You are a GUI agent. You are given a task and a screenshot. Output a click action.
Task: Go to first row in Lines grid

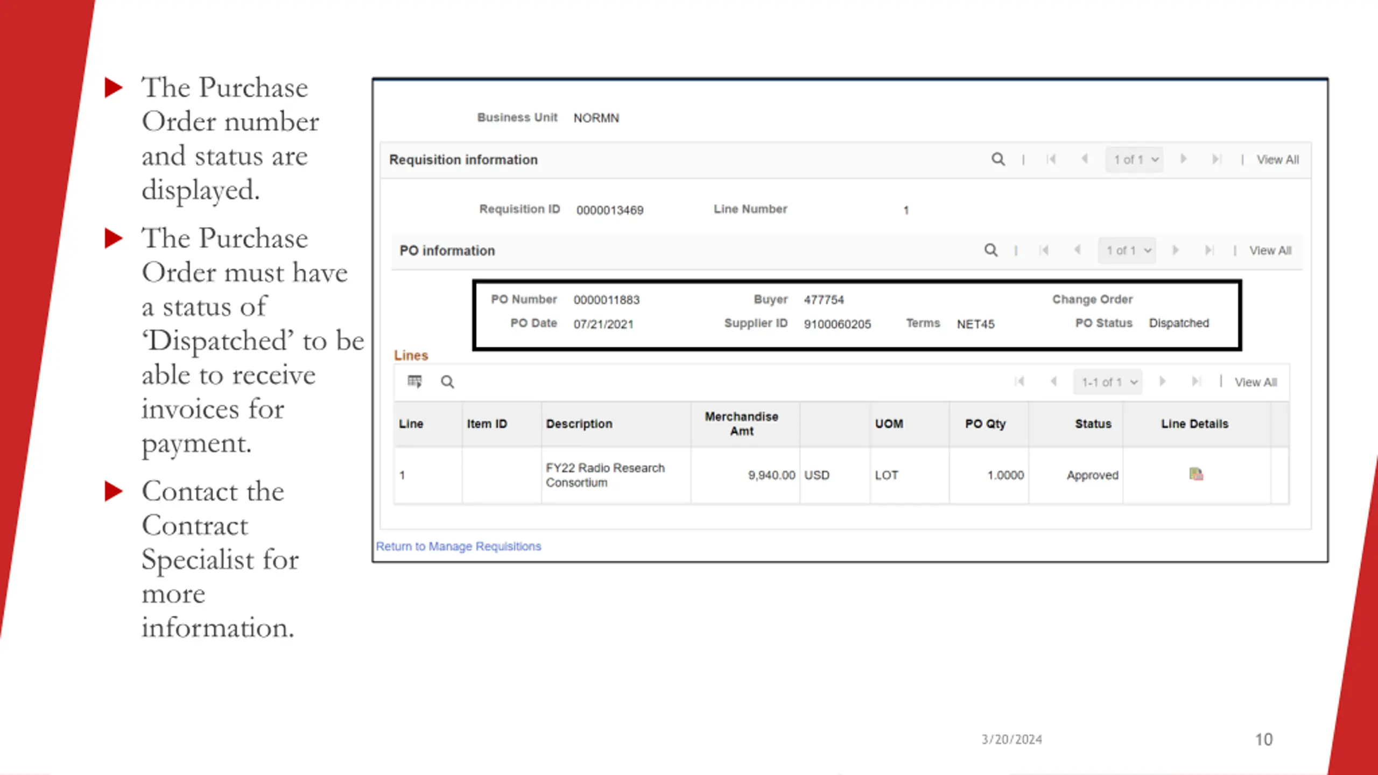click(x=1019, y=382)
